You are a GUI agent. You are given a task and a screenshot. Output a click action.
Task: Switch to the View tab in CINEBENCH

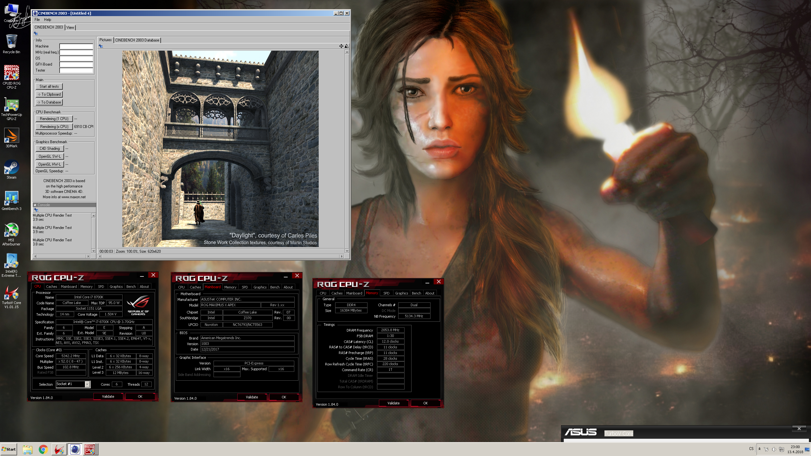click(70, 28)
